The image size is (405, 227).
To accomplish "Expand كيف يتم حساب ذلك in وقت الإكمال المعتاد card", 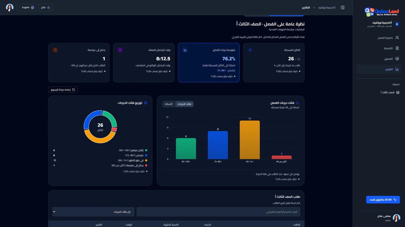I will (x=158, y=71).
